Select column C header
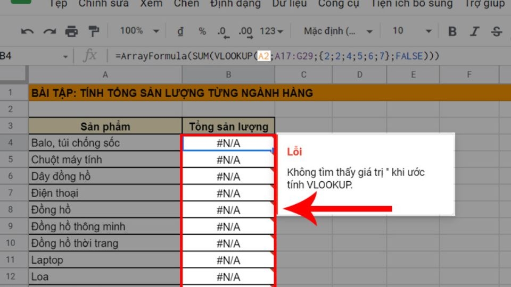This screenshot has width=511, height=287. point(303,74)
